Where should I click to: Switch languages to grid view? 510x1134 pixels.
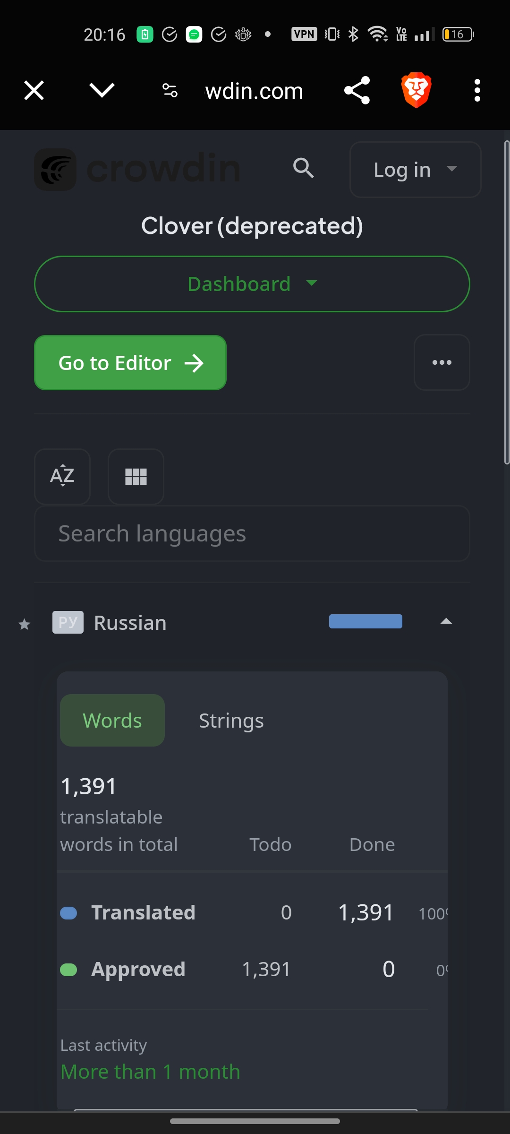click(136, 476)
